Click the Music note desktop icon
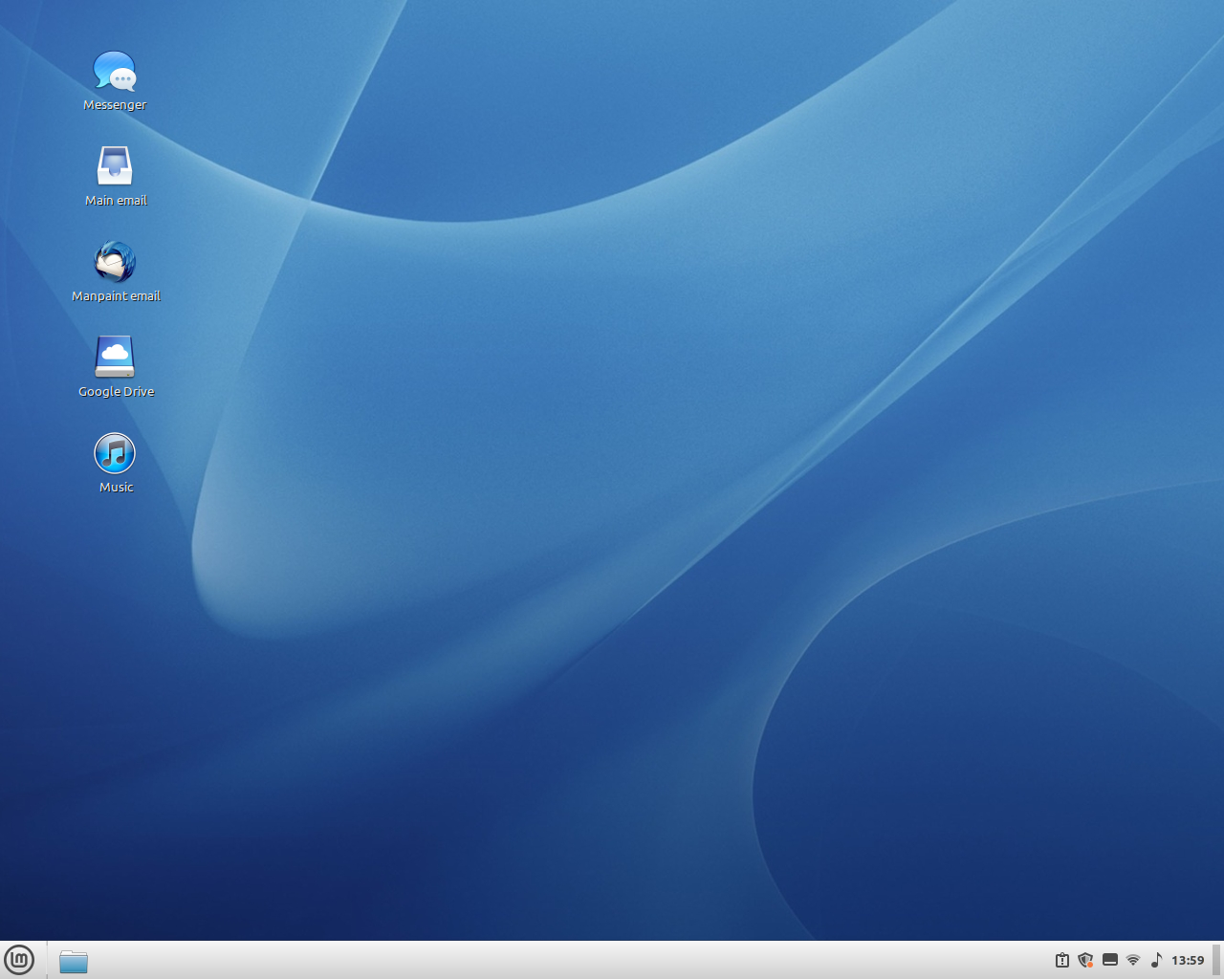 coord(115,453)
